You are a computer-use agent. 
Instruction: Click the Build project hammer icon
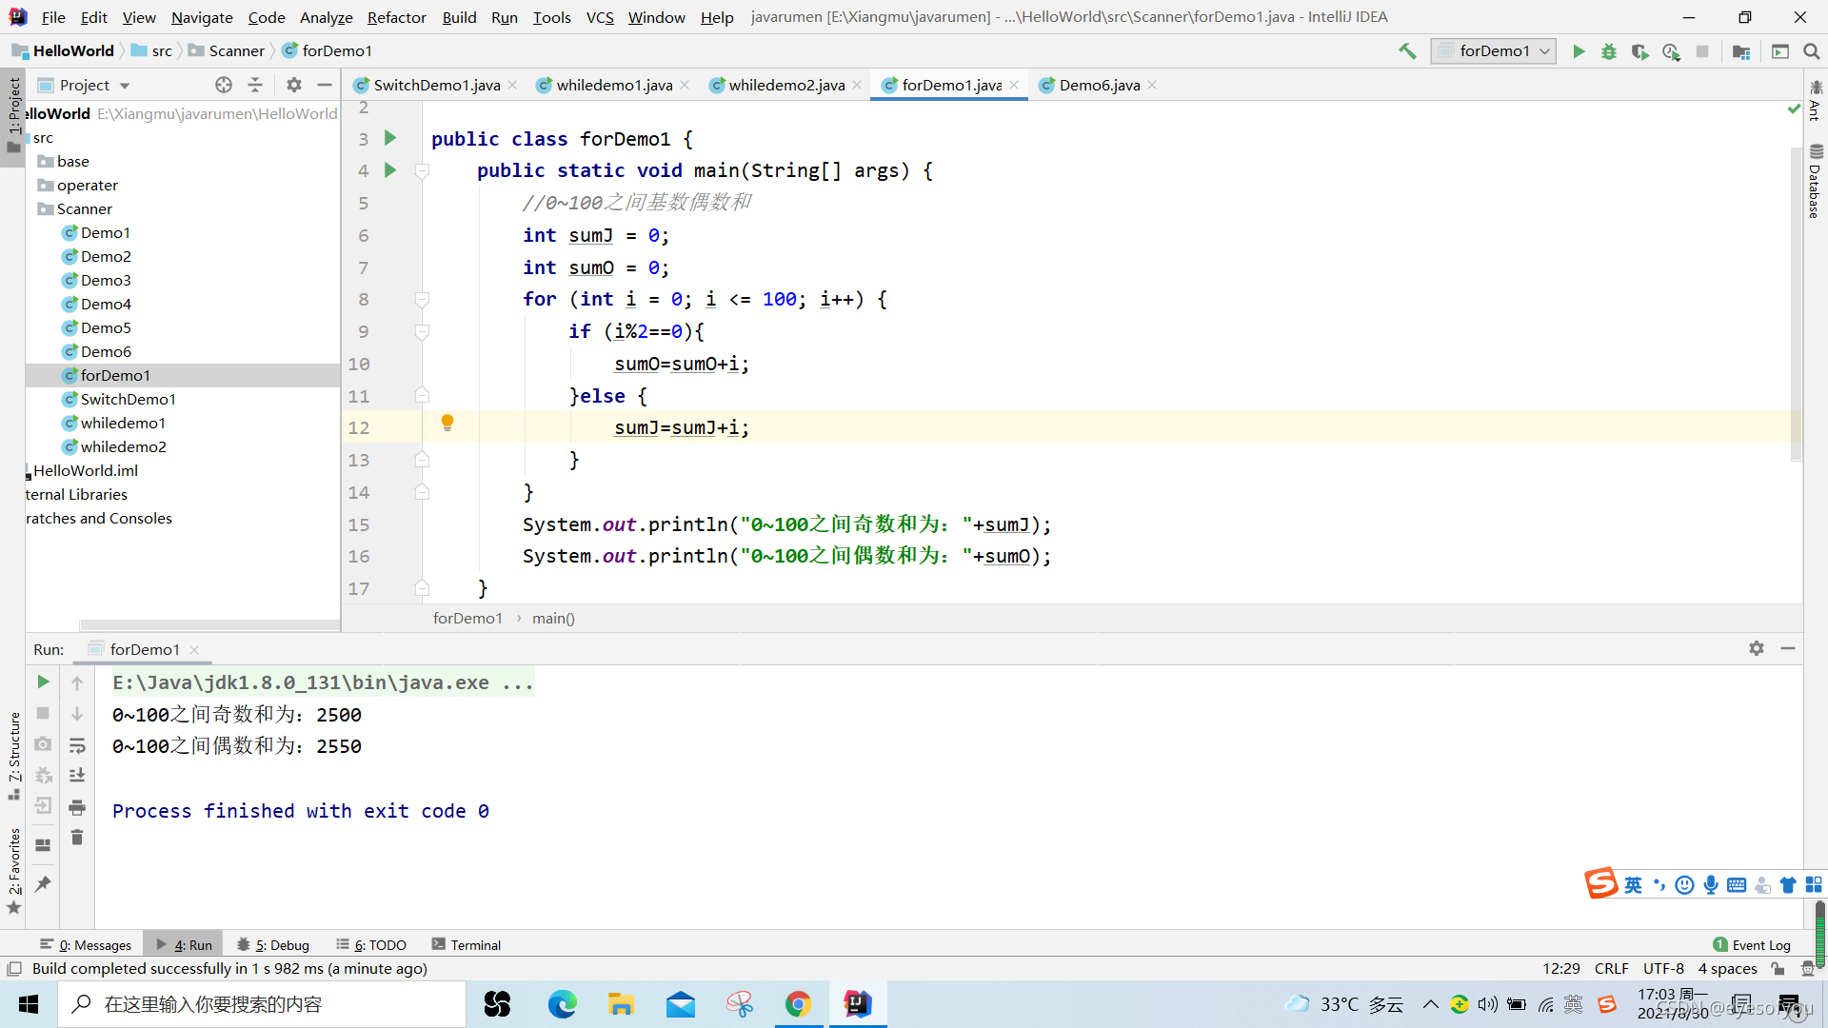click(x=1406, y=51)
